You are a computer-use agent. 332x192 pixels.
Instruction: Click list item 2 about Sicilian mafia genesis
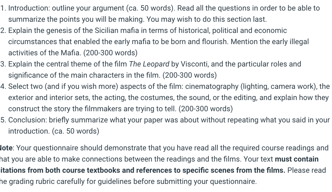pos(155,42)
